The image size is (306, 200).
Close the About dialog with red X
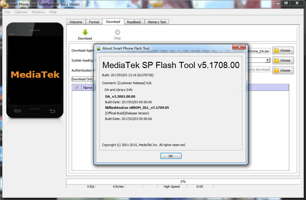(x=239, y=47)
